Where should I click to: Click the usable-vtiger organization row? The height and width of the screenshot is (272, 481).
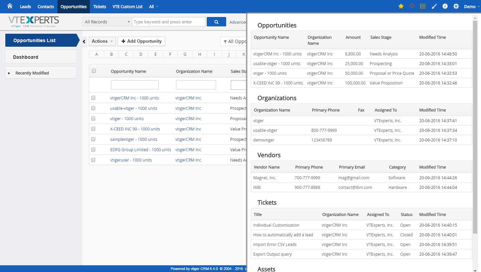tap(361, 130)
